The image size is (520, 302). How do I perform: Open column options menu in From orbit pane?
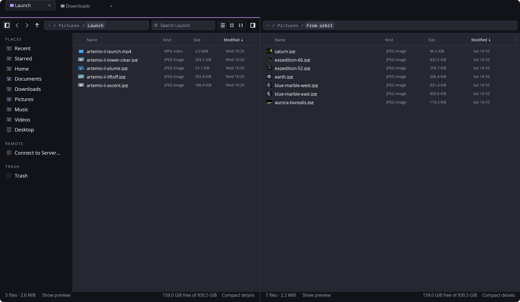516,40
